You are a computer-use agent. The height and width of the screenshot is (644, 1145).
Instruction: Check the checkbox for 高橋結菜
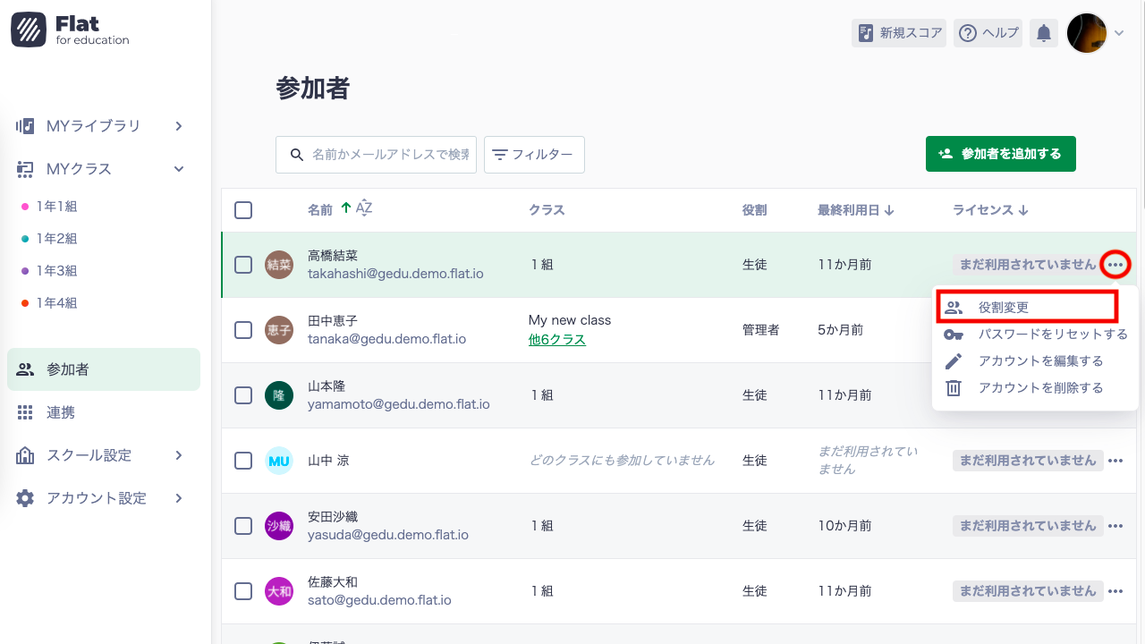coord(243,264)
